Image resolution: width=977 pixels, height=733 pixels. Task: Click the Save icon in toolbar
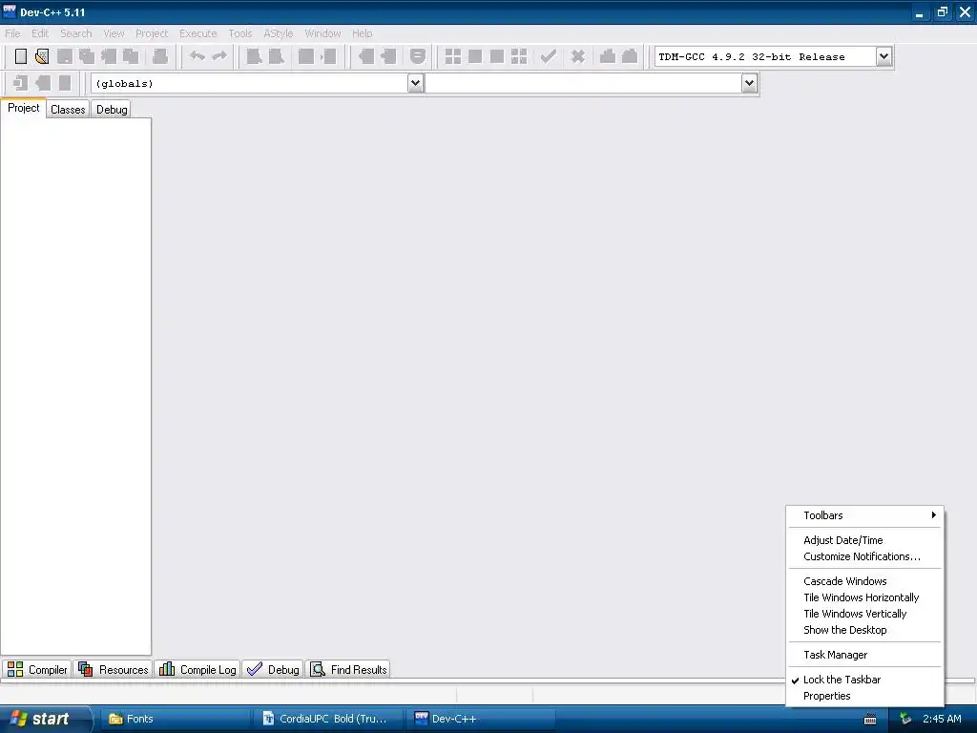(64, 56)
